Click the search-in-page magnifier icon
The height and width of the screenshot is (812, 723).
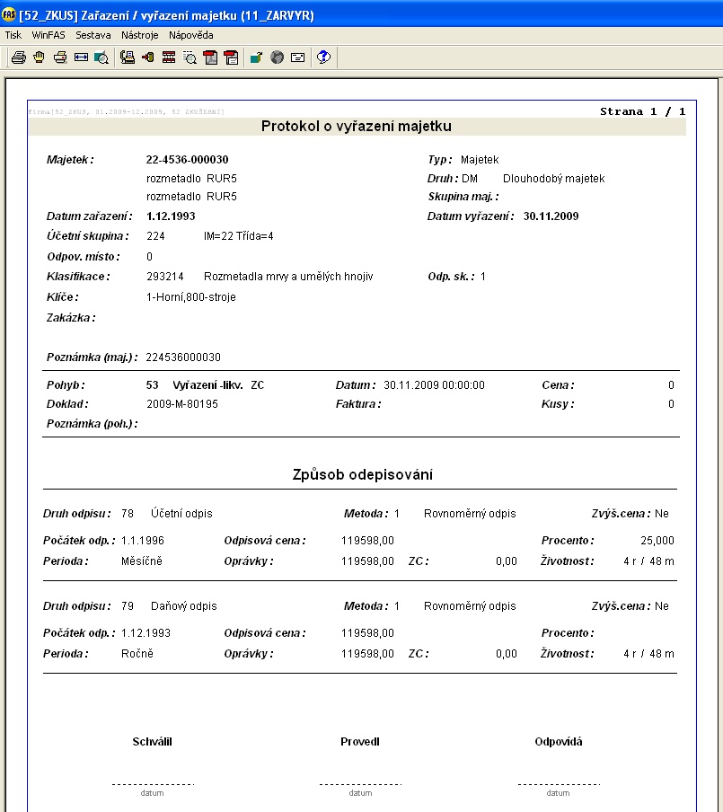[x=190, y=57]
